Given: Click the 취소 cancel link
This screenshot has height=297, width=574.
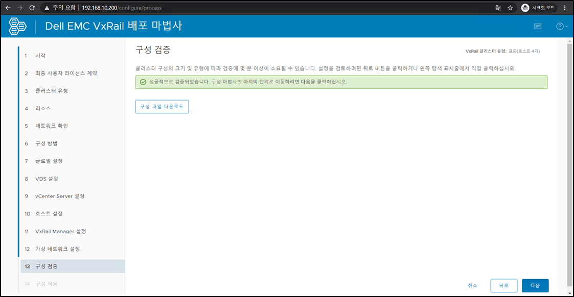Looking at the screenshot, I should coord(472,285).
